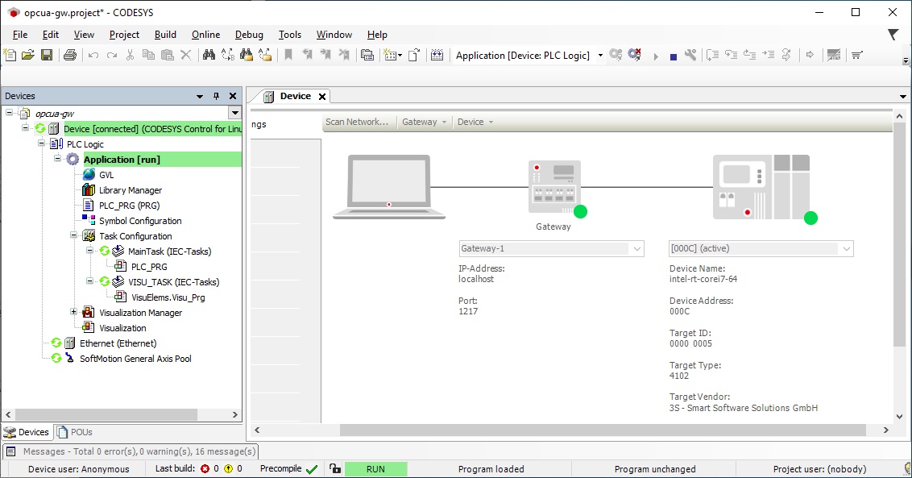Click the Cut scissors icon

(131, 56)
